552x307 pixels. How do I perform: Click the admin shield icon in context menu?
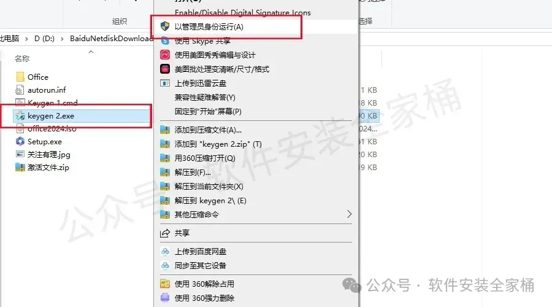click(165, 26)
